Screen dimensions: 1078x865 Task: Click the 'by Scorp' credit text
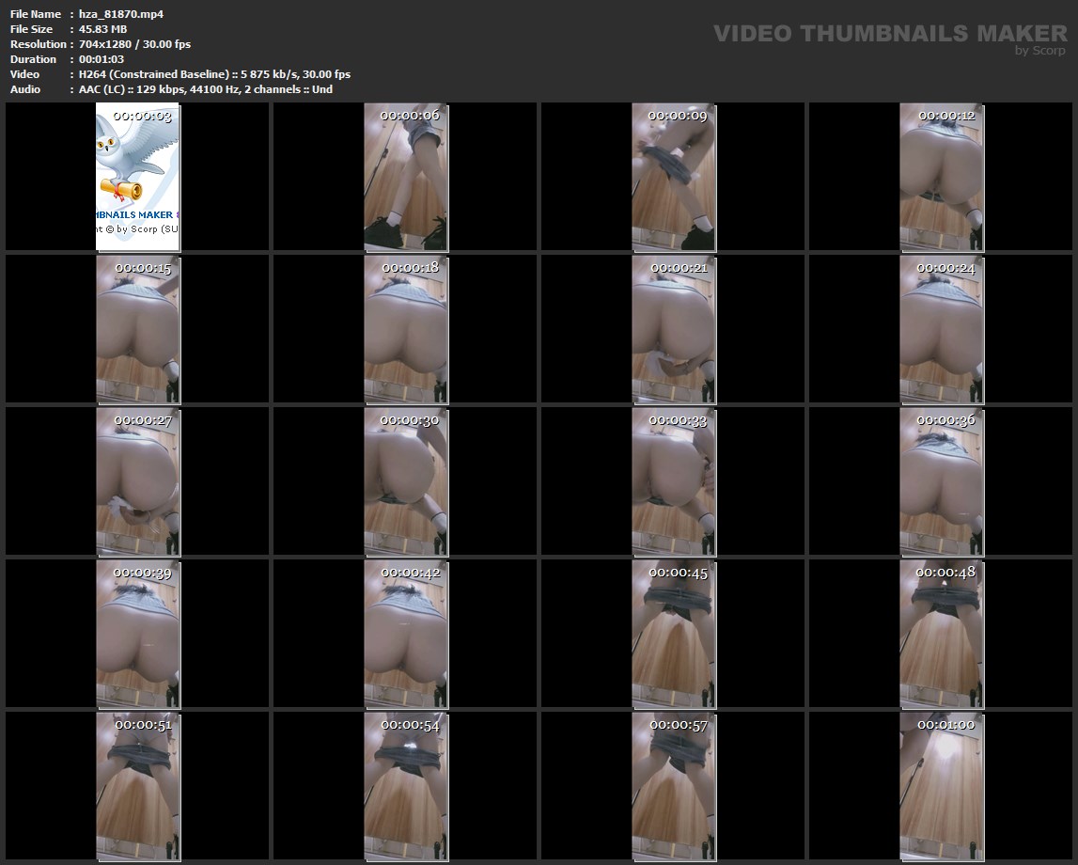click(x=1039, y=52)
